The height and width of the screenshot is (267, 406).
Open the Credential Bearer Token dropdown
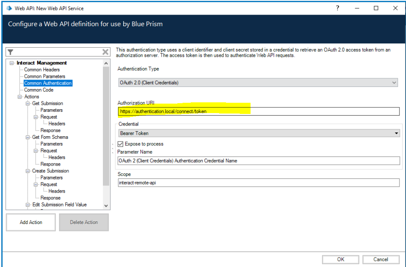(x=259, y=133)
